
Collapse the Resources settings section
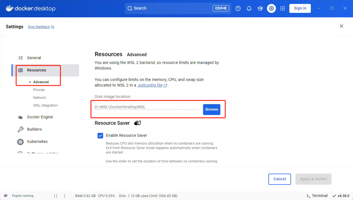click(36, 70)
